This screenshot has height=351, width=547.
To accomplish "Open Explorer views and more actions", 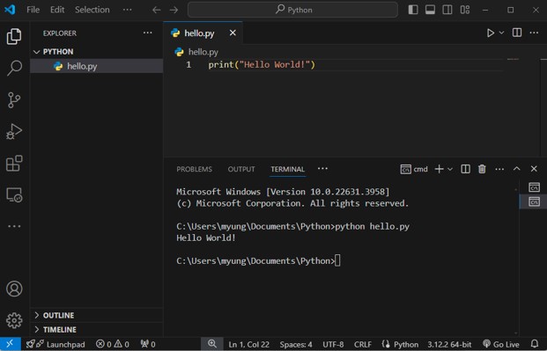I will coord(148,33).
